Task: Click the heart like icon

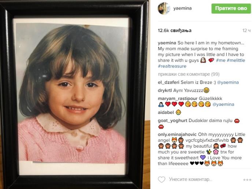Action: pyautogui.click(x=162, y=179)
